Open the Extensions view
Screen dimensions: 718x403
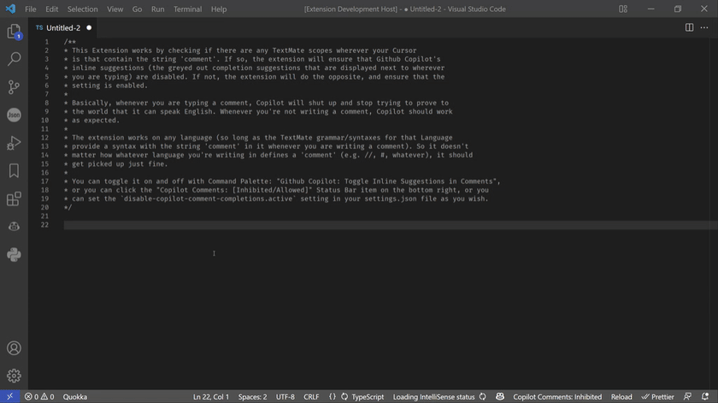pyautogui.click(x=14, y=199)
